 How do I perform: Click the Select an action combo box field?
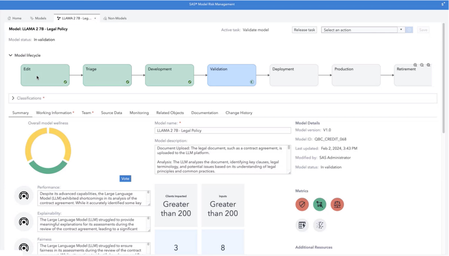tap(359, 30)
